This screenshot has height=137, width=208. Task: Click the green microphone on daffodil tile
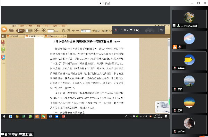point(179,26)
